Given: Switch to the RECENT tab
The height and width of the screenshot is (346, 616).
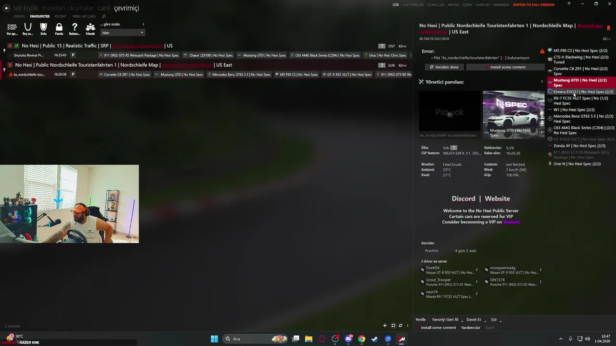Looking at the screenshot, I should (x=61, y=16).
